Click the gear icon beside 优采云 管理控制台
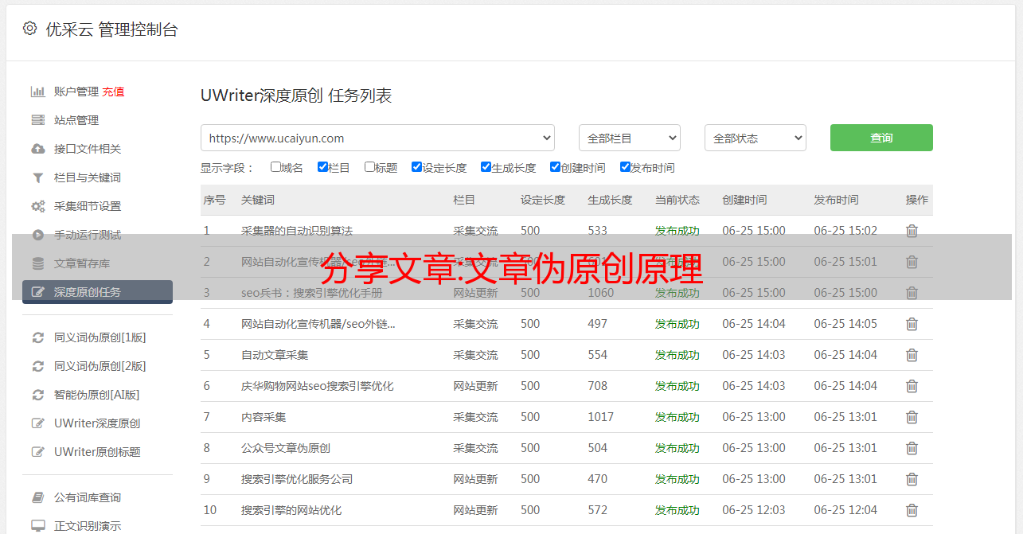1023x534 pixels. click(x=29, y=29)
